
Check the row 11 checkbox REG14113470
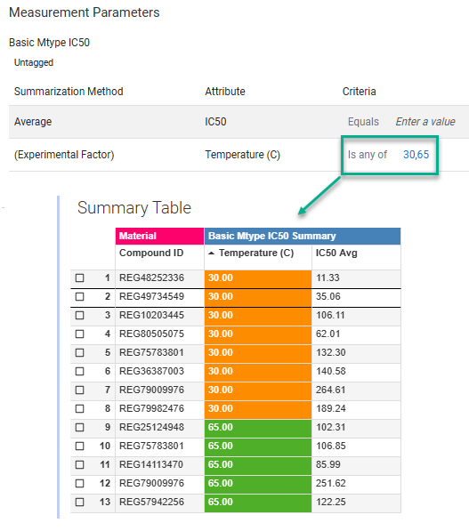pos(79,464)
